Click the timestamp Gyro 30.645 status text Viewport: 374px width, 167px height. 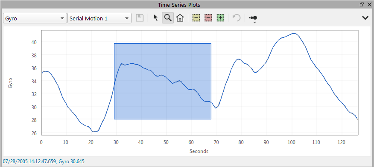tap(44, 161)
